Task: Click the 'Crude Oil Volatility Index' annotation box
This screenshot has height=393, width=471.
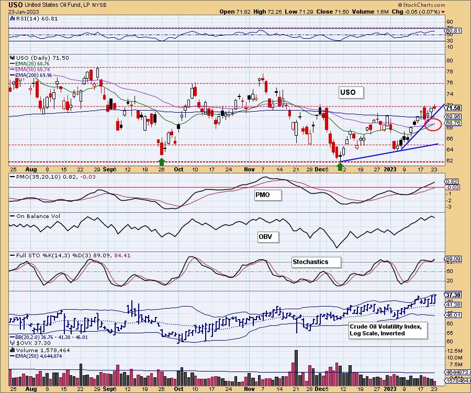Action: (x=388, y=330)
